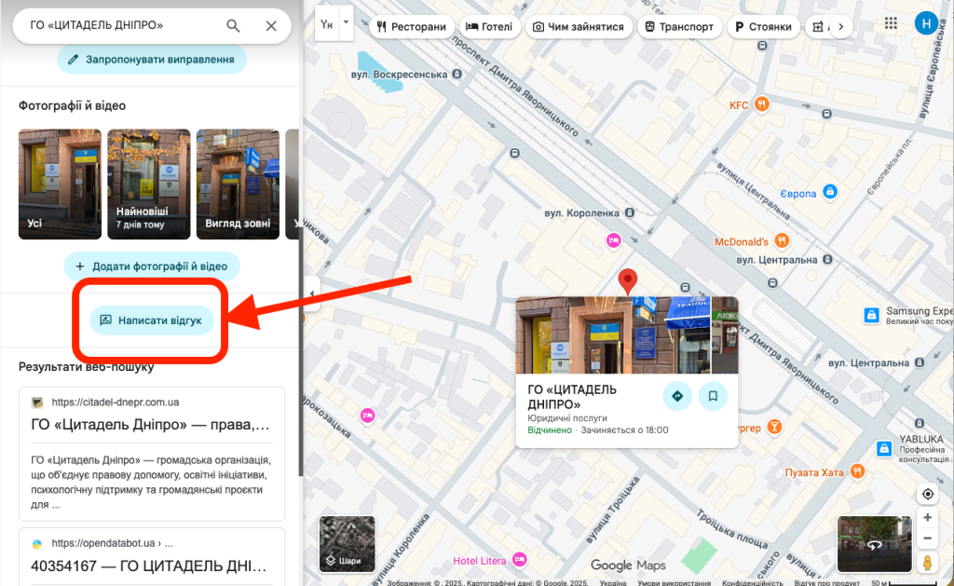The height and width of the screenshot is (586, 954).
Task: Click the Написати відгук button
Action: coord(152,320)
